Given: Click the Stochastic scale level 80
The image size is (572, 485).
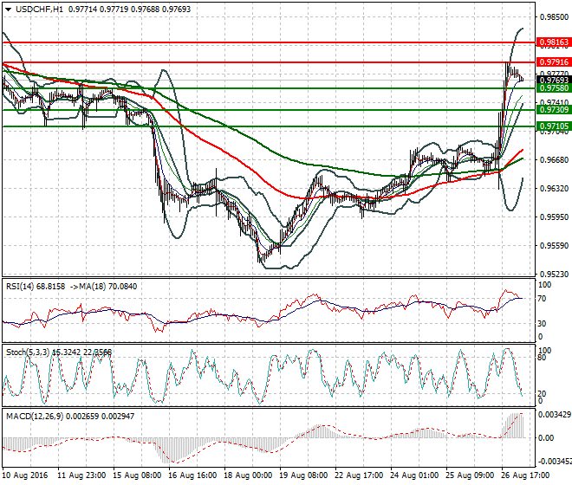Looking at the screenshot, I should (542, 358).
